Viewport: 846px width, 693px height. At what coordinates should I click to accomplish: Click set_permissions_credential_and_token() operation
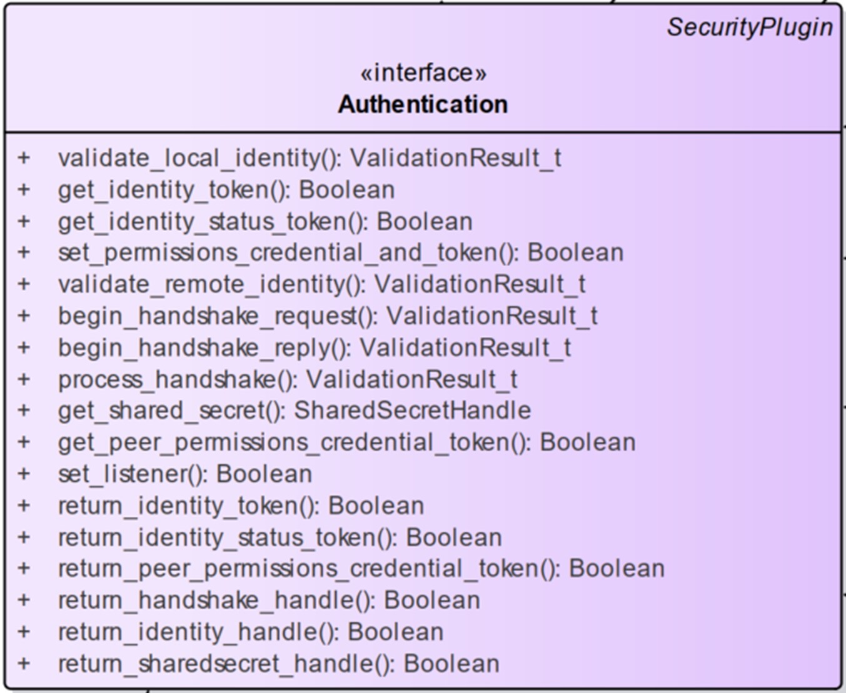[x=340, y=252]
